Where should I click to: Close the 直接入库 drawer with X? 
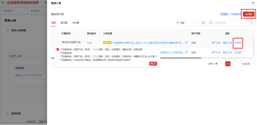[253, 3]
